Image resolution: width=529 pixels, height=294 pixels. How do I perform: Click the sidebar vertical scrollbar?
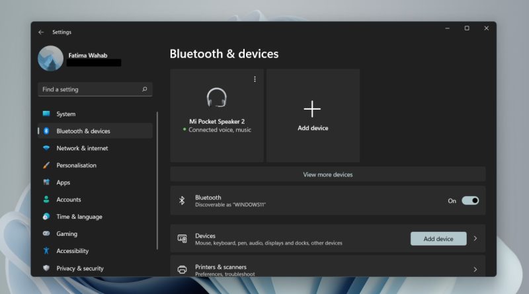[157, 181]
